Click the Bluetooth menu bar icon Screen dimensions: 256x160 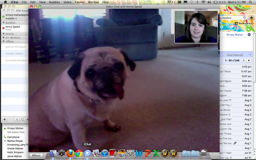click(x=197, y=2)
